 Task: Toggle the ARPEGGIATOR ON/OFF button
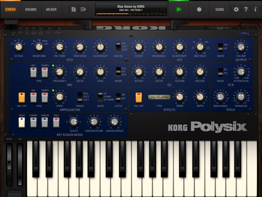22,97
